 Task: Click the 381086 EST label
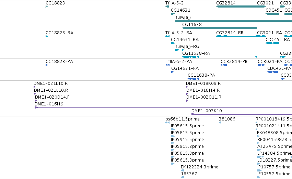[x=227, y=119]
